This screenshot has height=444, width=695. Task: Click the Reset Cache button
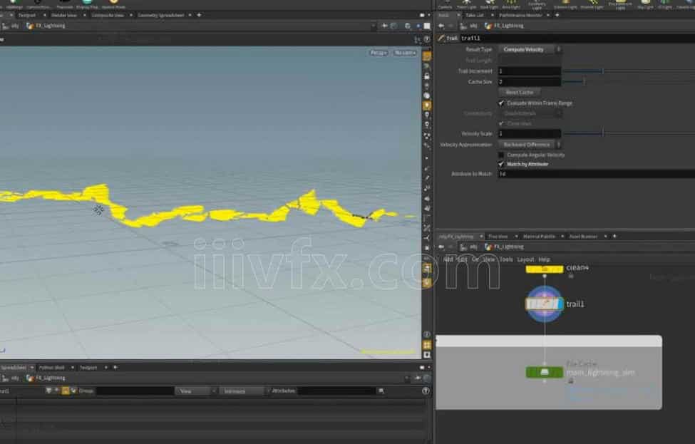point(519,93)
